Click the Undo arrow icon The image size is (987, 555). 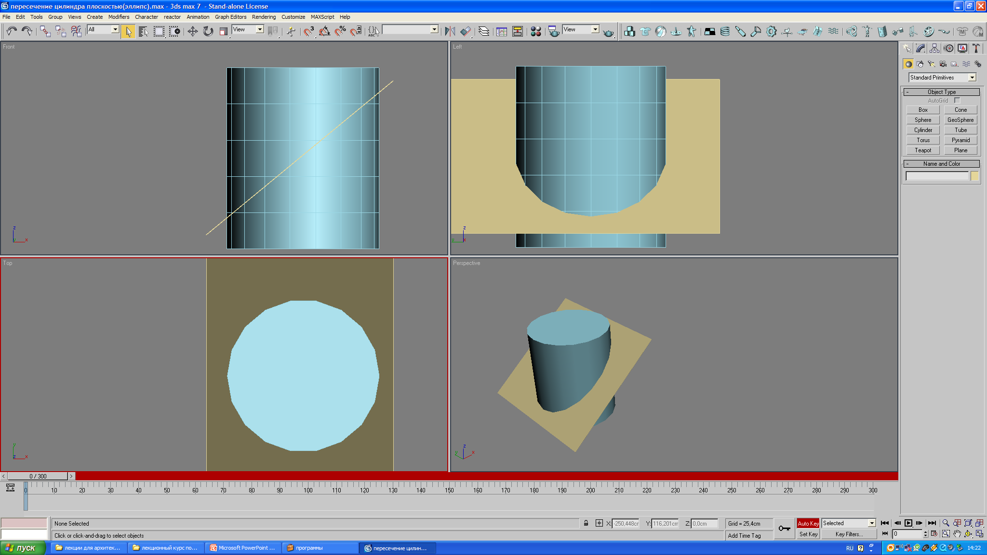[x=12, y=31]
